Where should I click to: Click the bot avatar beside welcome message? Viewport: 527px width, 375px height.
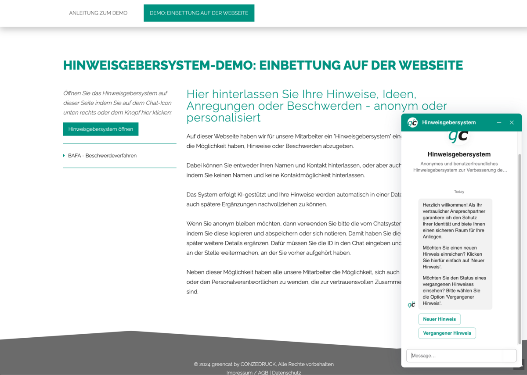[411, 304]
